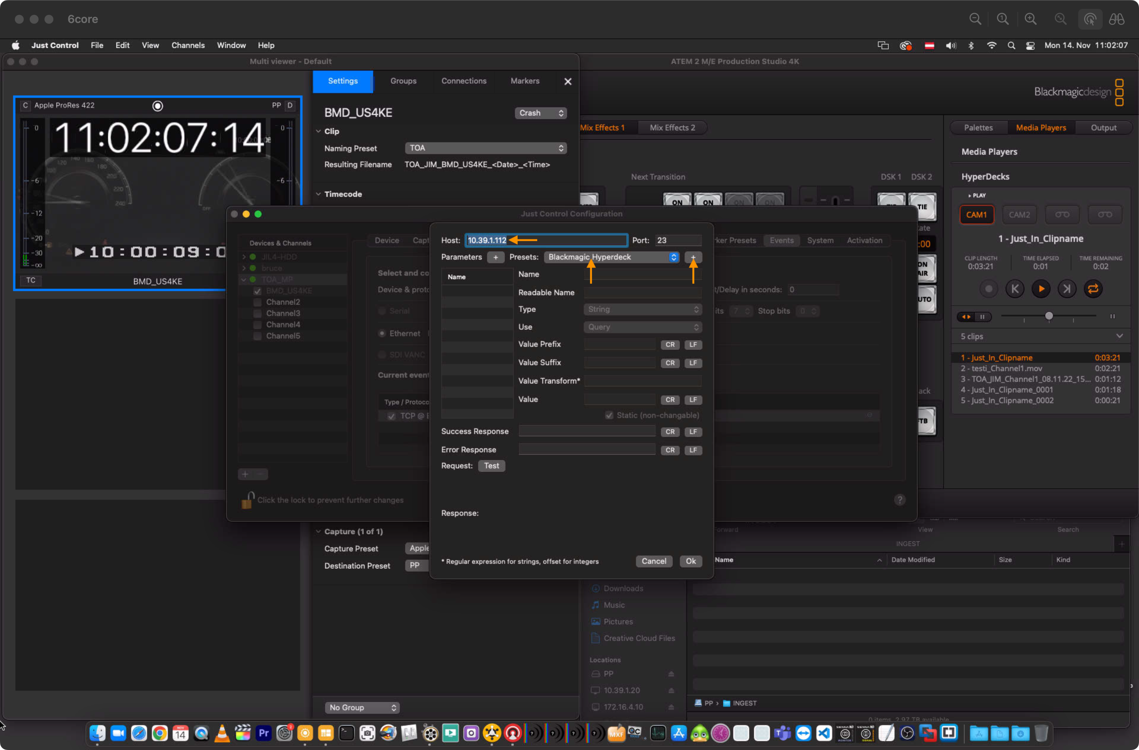Enable the Channel2 checkbox

[x=257, y=302]
